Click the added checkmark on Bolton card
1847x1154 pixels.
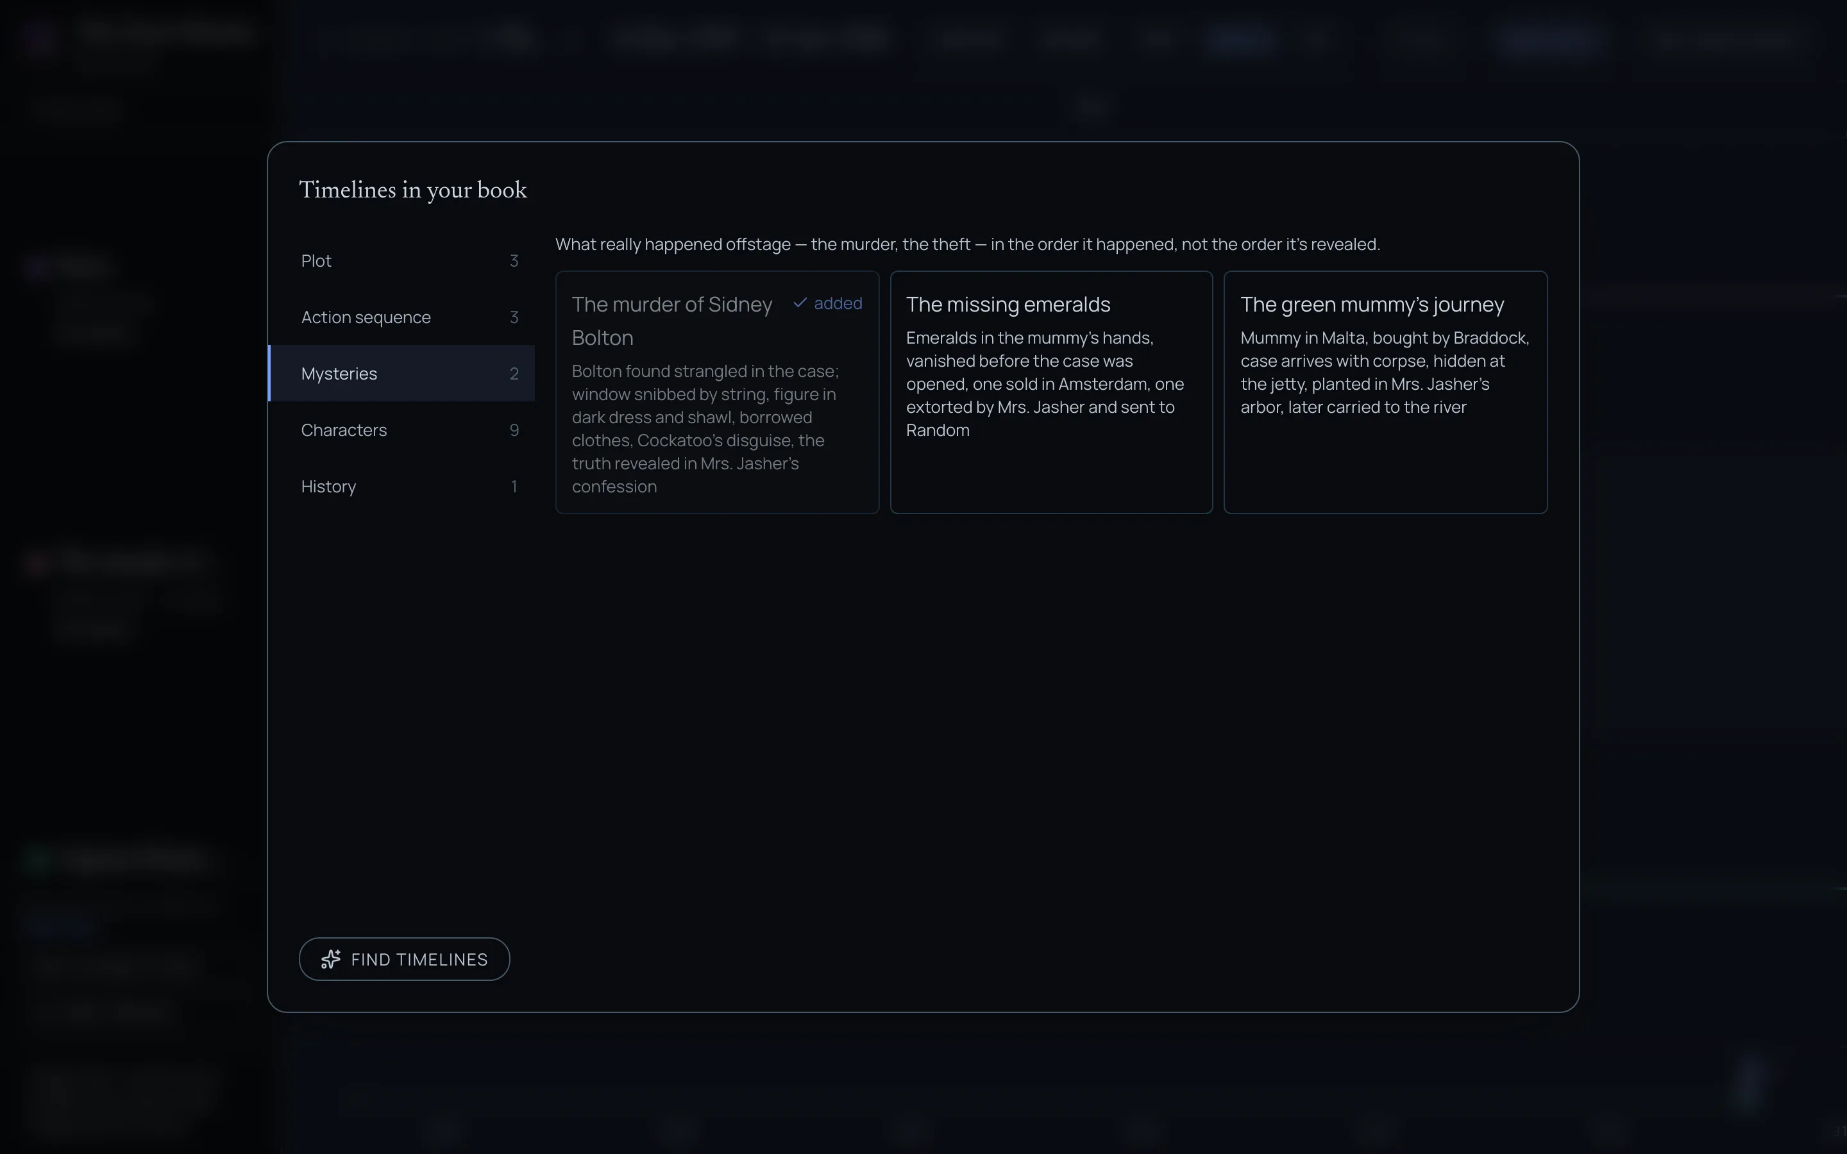point(800,303)
